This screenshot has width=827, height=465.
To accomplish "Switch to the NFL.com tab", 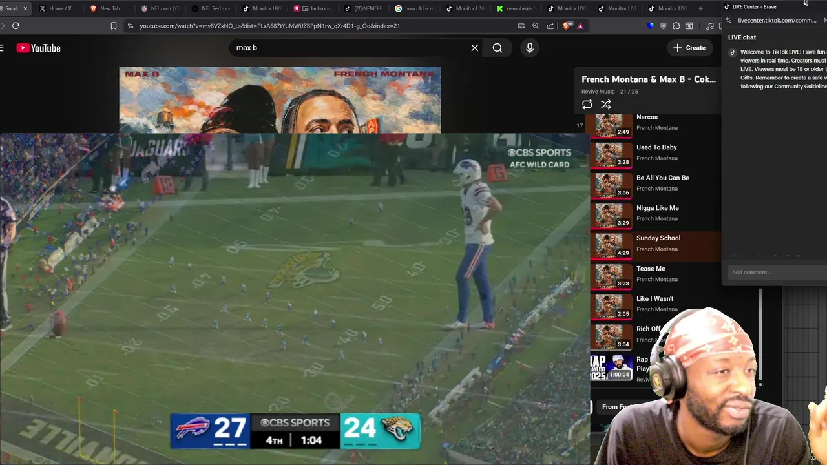I will point(161,8).
